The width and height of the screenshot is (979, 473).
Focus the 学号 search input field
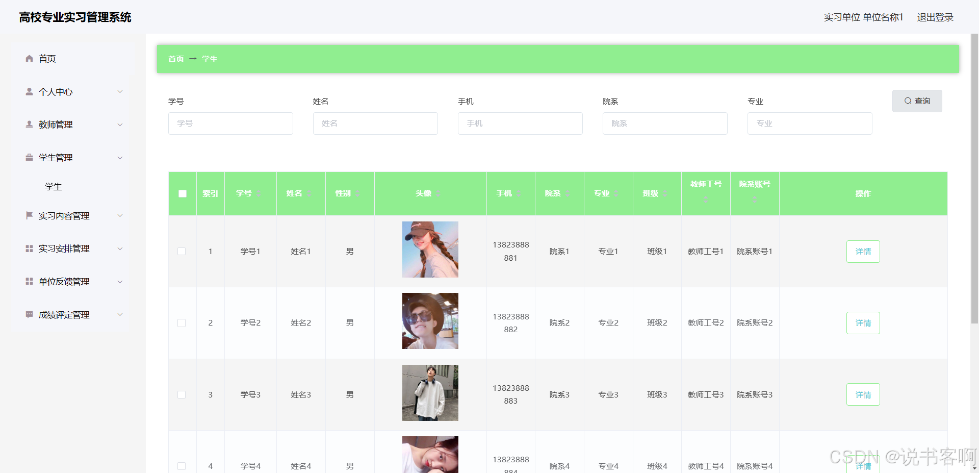(230, 123)
